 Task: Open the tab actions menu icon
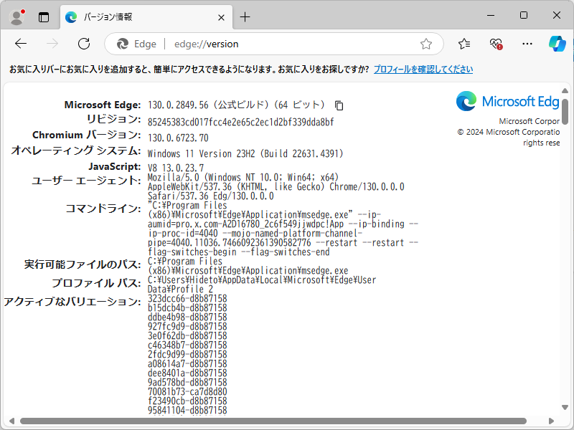[44, 16]
